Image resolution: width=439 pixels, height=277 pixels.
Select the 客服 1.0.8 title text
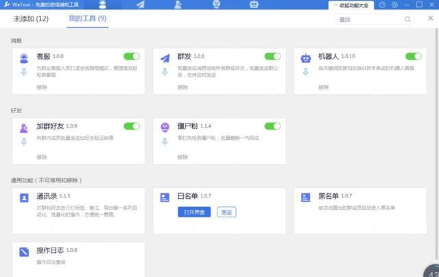pyautogui.click(x=50, y=56)
